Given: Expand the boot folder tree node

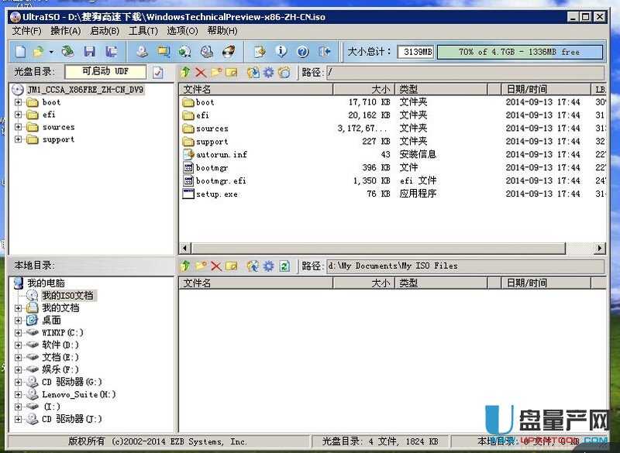Looking at the screenshot, I should point(19,102).
